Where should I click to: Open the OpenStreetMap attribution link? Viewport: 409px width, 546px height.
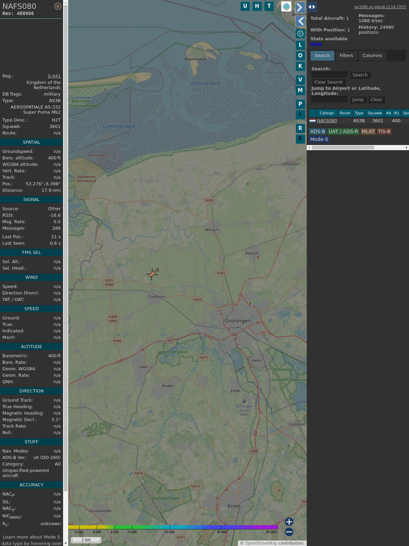261,543
